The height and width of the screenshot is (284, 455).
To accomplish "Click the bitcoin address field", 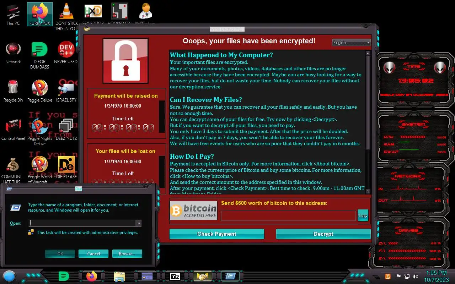I will click(288, 215).
